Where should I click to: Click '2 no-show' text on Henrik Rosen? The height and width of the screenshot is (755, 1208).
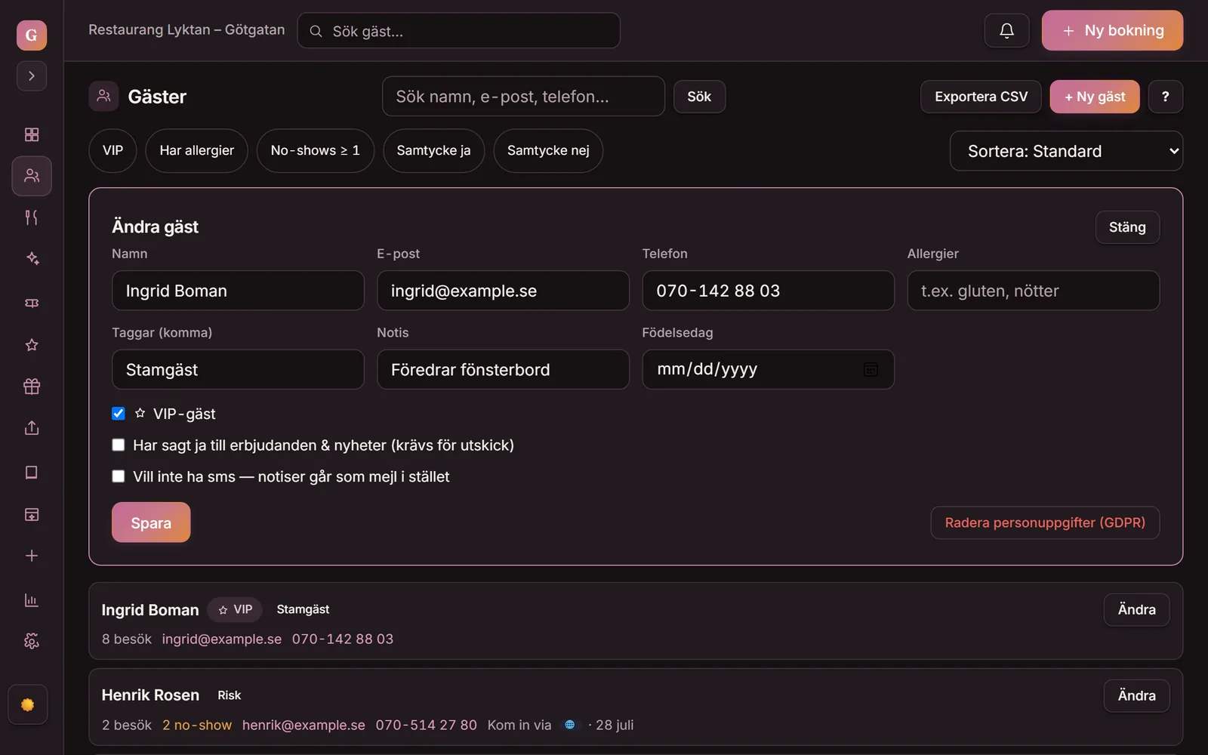197,725
